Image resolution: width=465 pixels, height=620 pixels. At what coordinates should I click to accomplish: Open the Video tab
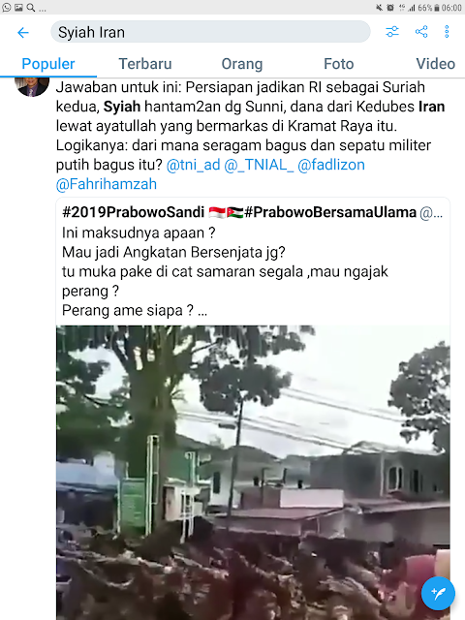tap(435, 64)
